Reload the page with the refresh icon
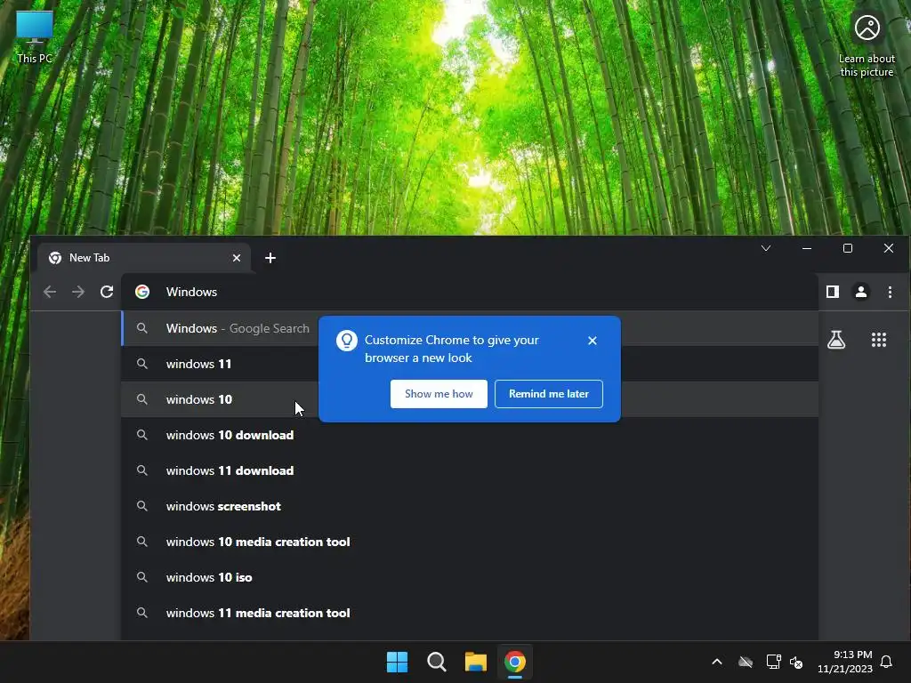This screenshot has width=911, height=683. tap(107, 292)
